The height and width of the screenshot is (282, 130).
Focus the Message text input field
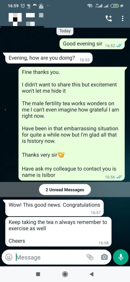tap(50, 257)
